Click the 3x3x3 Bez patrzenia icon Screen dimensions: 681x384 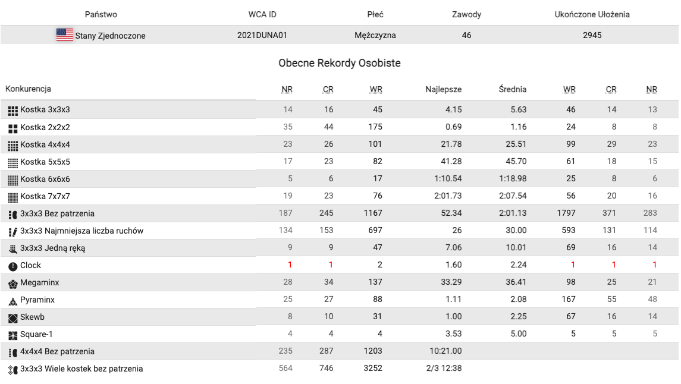pyautogui.click(x=13, y=214)
